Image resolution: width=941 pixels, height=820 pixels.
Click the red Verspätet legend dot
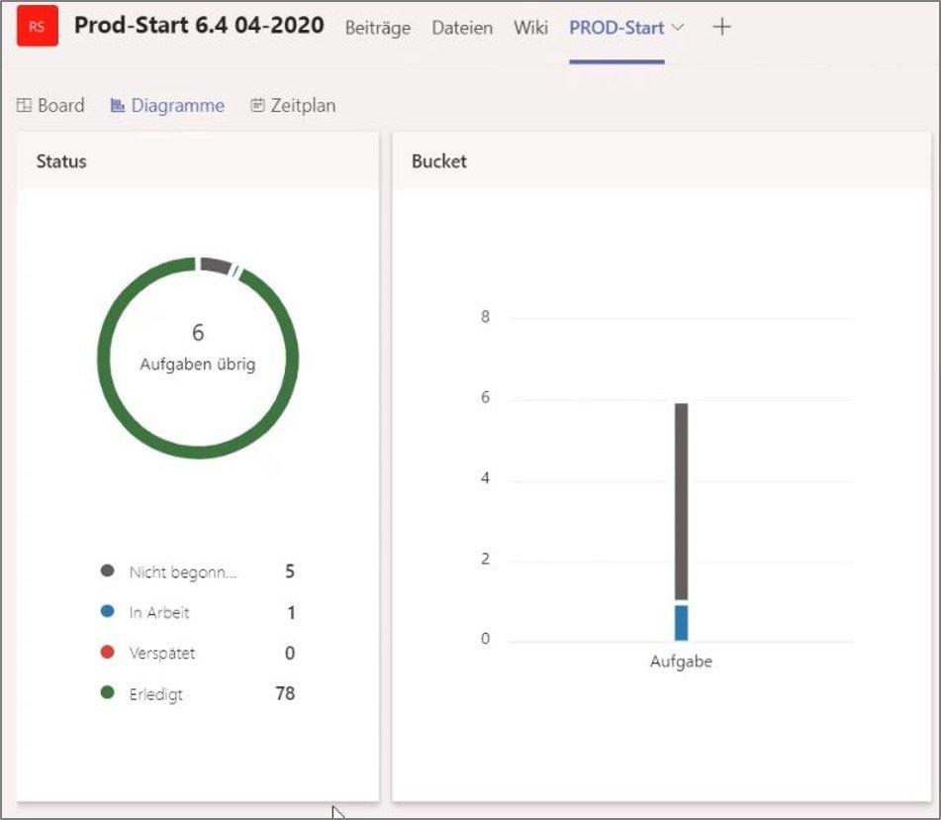(107, 653)
